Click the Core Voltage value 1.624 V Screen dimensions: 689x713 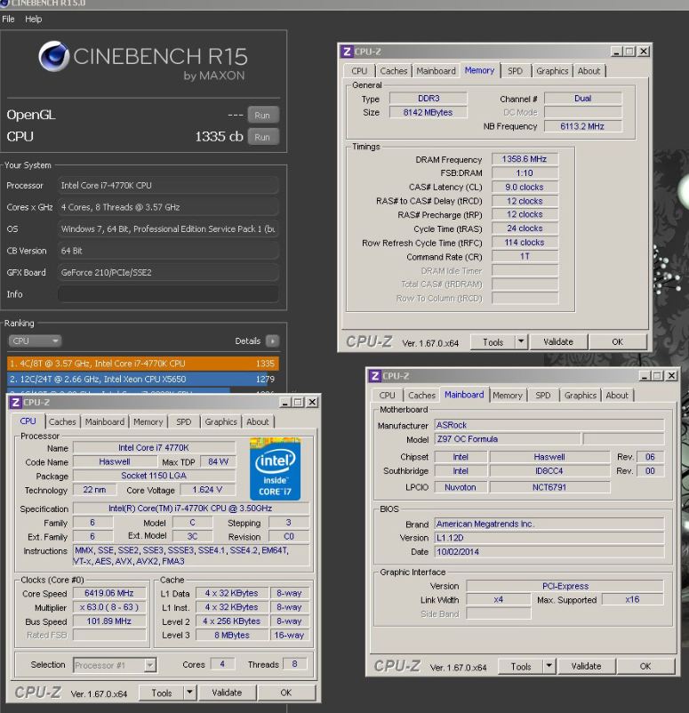tap(207, 489)
